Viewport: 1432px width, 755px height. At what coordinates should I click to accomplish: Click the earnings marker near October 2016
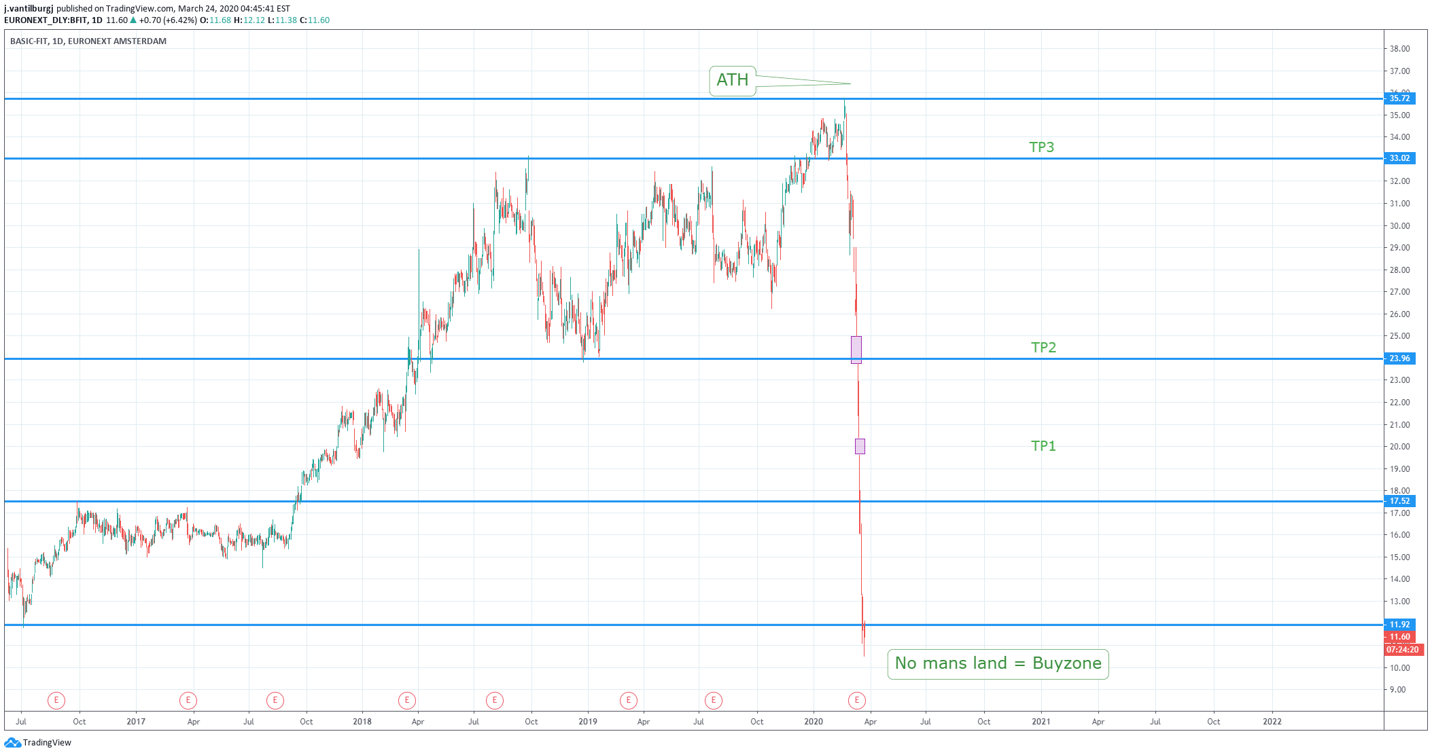tap(56, 700)
